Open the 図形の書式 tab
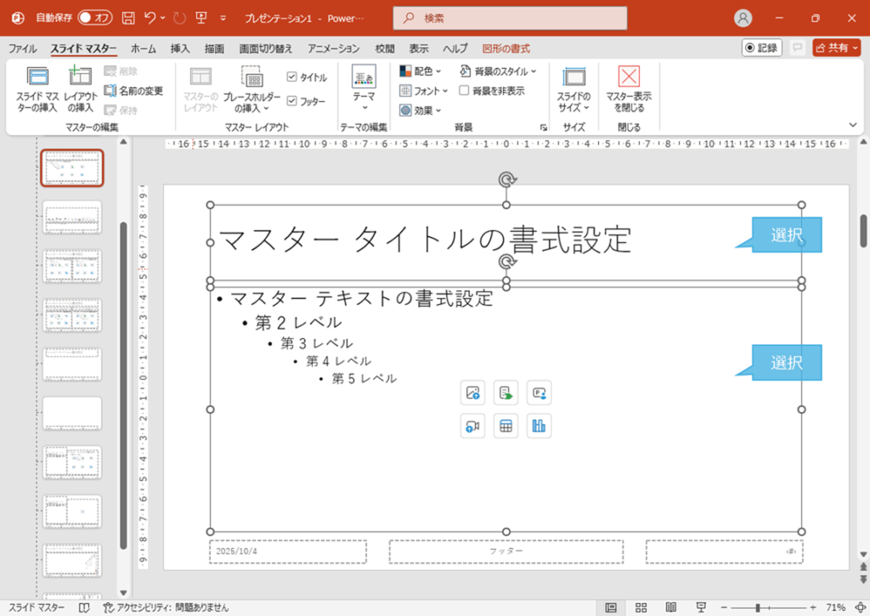The image size is (870, 616). tap(506, 48)
